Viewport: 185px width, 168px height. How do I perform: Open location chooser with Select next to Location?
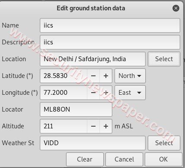(x=164, y=59)
